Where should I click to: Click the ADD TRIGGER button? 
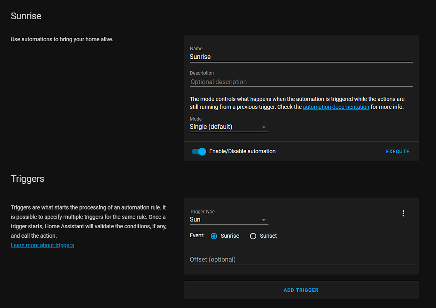(301, 290)
